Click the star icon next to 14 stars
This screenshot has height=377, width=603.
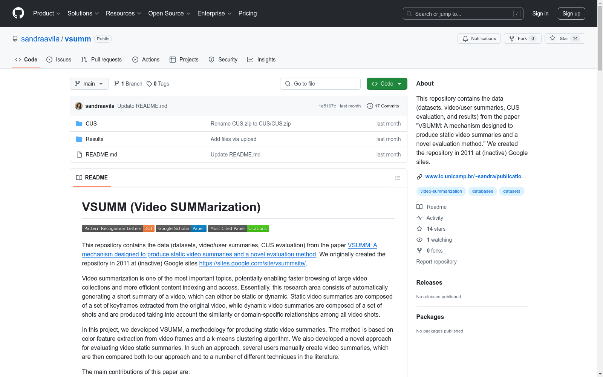pos(419,229)
